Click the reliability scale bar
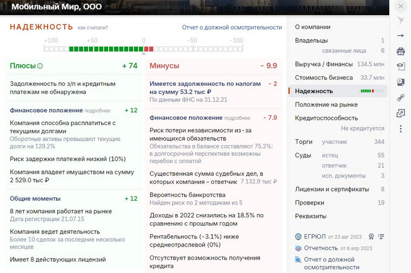 click(143, 49)
